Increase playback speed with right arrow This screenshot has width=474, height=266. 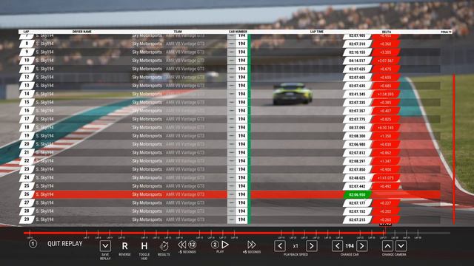coord(312,246)
